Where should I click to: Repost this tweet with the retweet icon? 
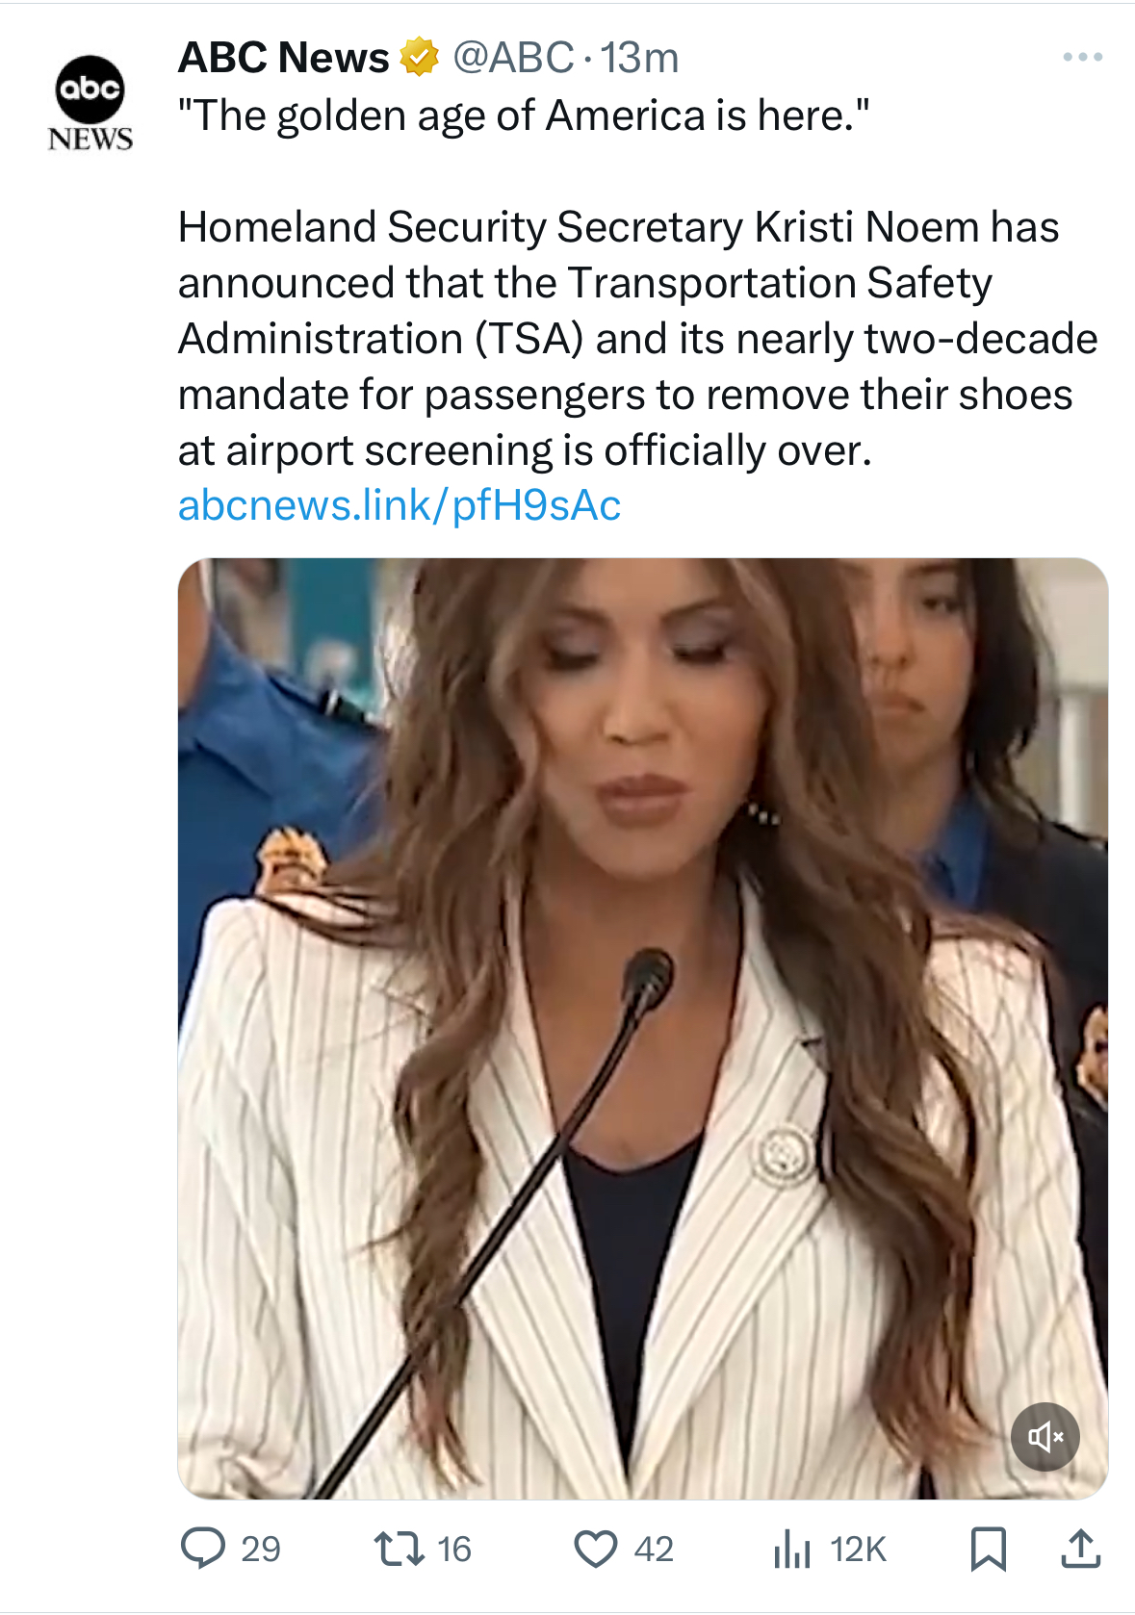(399, 1549)
